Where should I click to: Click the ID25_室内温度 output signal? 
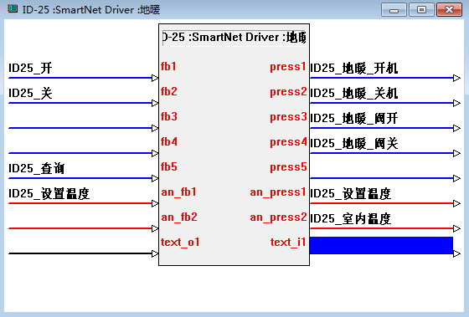pos(351,218)
